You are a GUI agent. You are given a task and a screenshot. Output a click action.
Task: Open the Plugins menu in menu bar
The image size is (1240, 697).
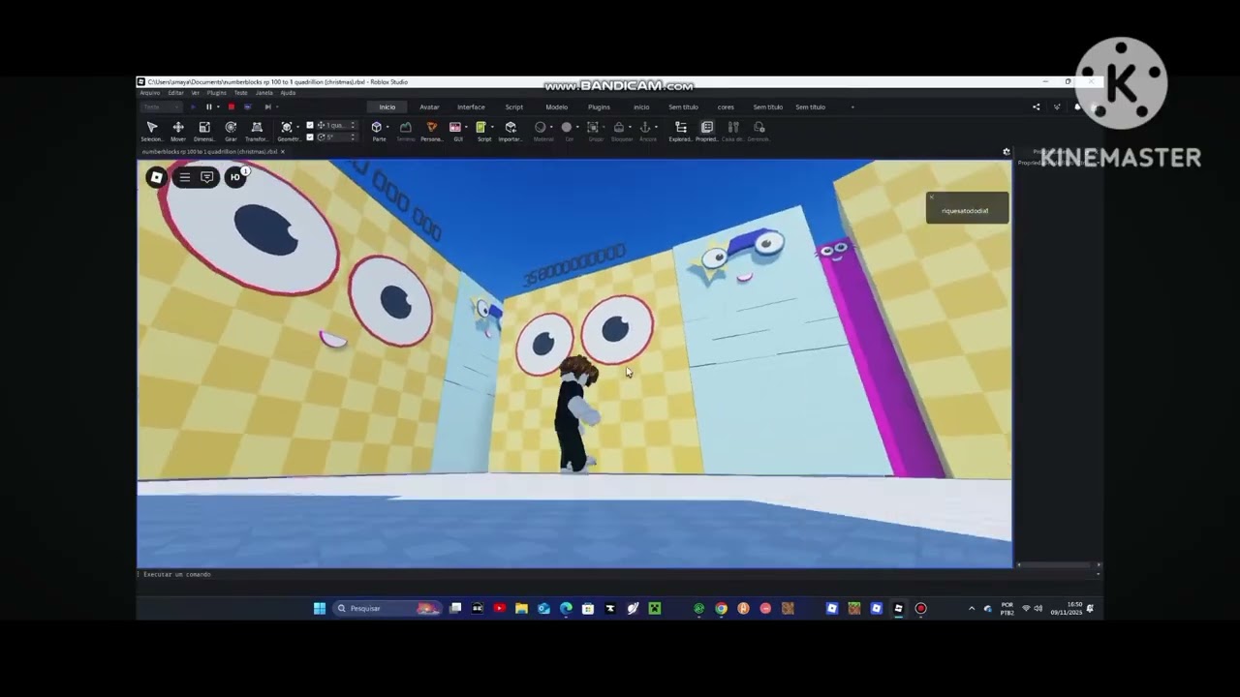216,93
